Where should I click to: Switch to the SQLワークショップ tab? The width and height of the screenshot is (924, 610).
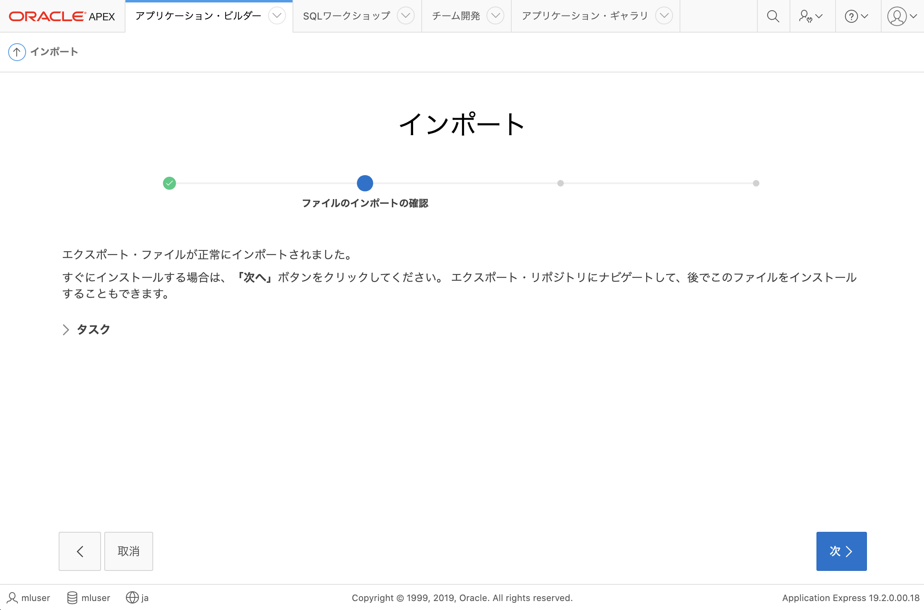tap(346, 16)
